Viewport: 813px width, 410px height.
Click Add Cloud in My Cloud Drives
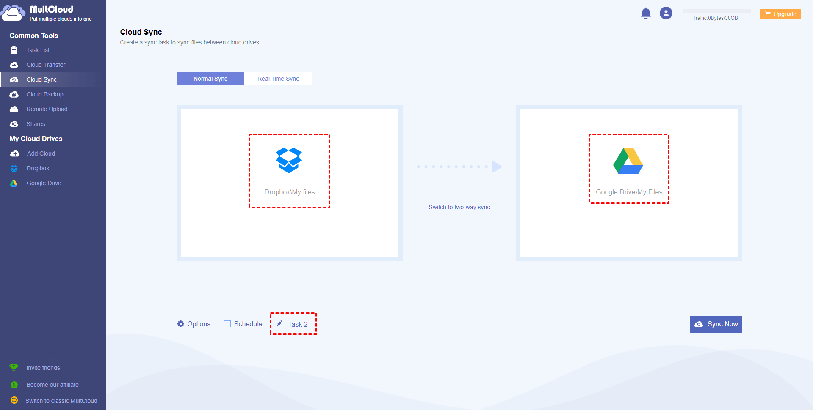[41, 153]
